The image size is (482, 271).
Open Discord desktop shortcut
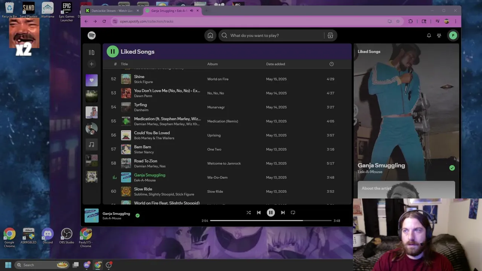click(47, 236)
